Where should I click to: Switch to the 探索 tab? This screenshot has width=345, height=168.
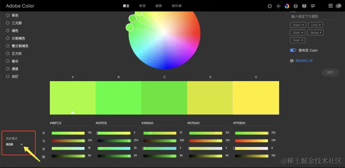tap(142, 6)
